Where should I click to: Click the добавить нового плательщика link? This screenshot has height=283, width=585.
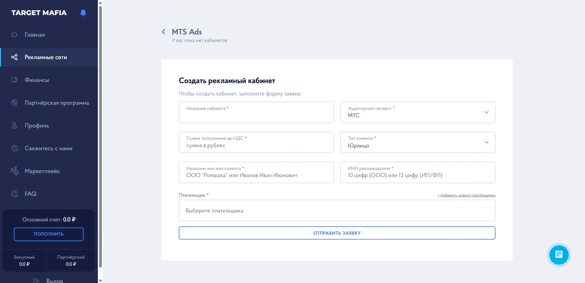pos(466,195)
